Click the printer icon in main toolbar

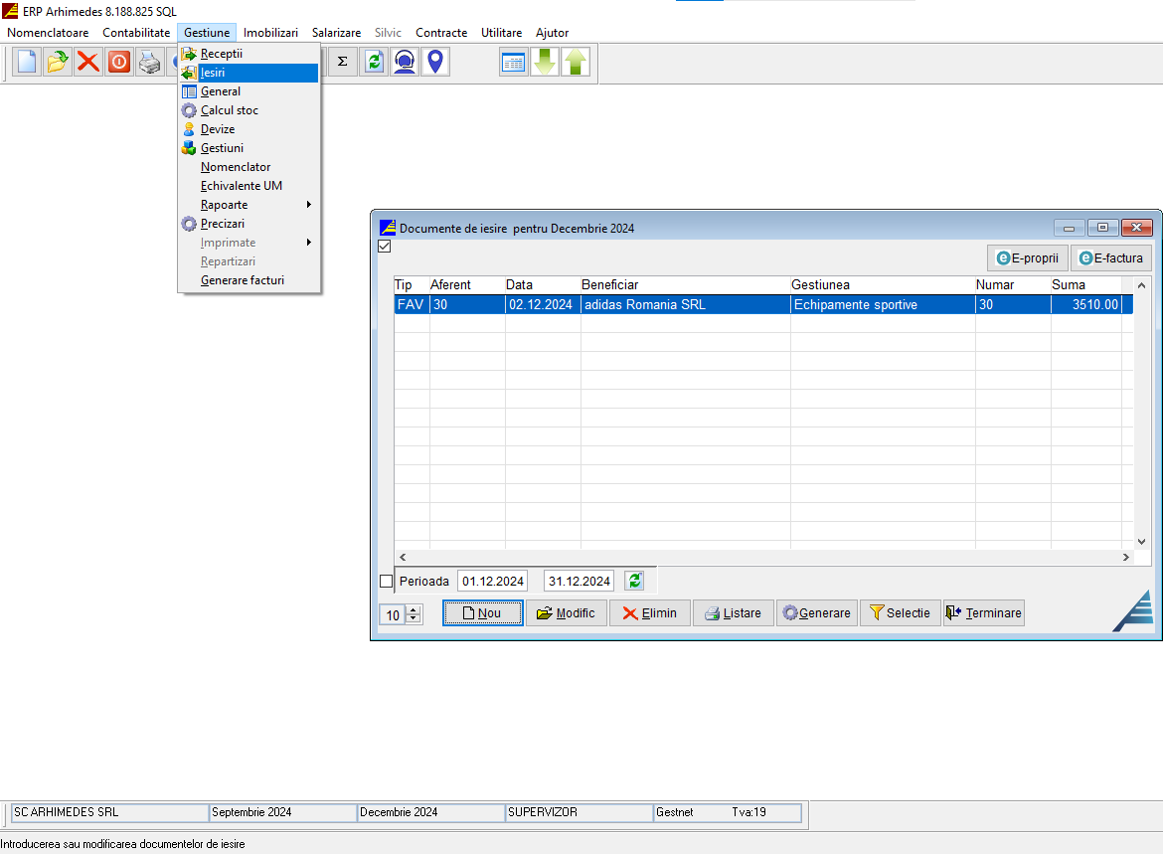point(149,63)
